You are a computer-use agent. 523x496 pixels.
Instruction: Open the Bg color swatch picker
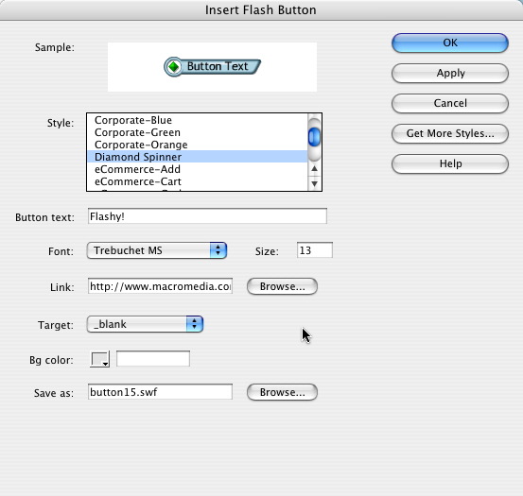99,359
